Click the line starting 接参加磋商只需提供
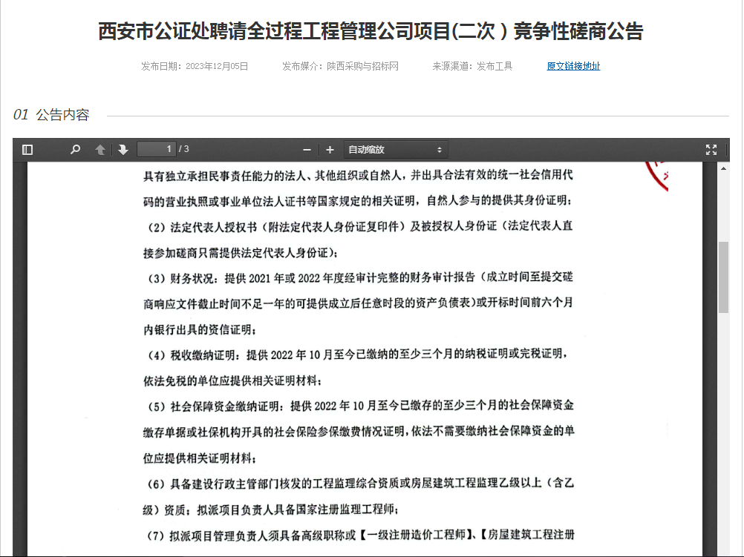The image size is (744, 557). [x=240, y=253]
